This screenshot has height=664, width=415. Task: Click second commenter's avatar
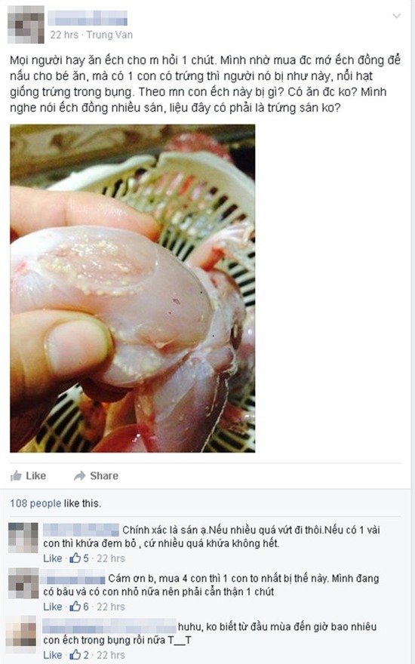pyautogui.click(x=23, y=583)
